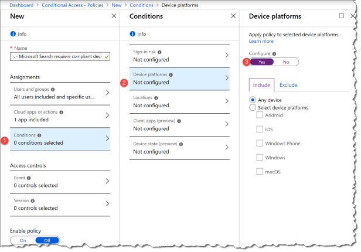Click '0 controls selected' under Grant
This screenshot has height=252, width=361.
(36, 186)
